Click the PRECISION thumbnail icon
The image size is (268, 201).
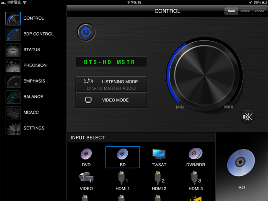(13, 66)
